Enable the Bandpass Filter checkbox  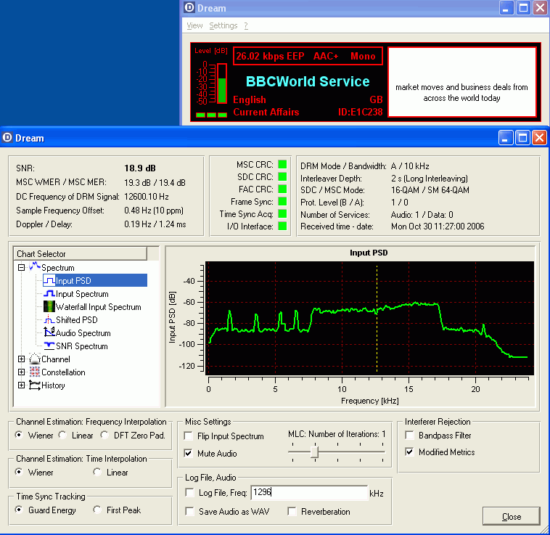(x=409, y=435)
